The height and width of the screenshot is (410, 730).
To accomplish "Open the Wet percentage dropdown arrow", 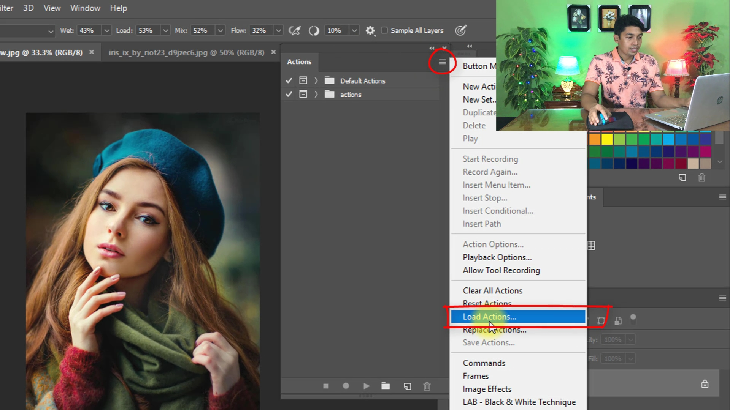I will [x=107, y=30].
